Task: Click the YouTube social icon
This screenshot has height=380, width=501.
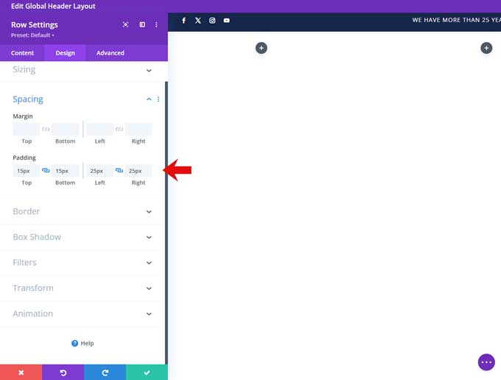Action: coord(226,21)
